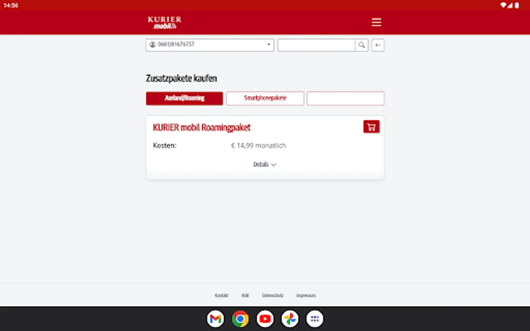The image size is (530, 331).
Task: Launch Gmail from the taskbar
Action: 215,319
